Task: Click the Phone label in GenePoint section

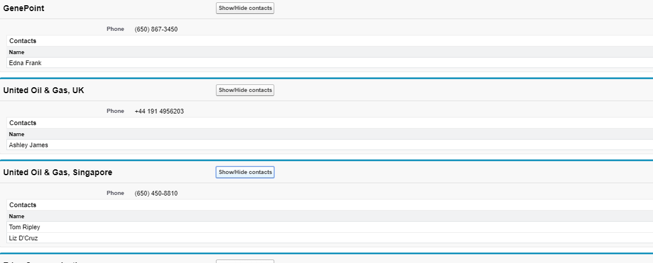Action: coord(116,29)
